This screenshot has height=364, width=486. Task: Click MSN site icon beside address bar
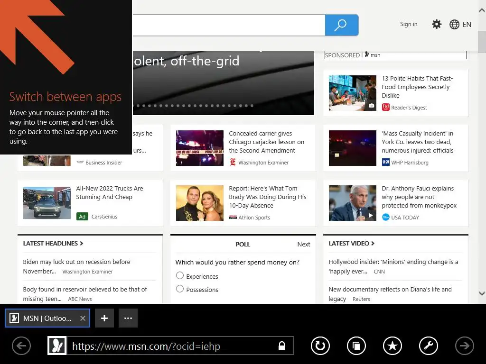(57, 346)
